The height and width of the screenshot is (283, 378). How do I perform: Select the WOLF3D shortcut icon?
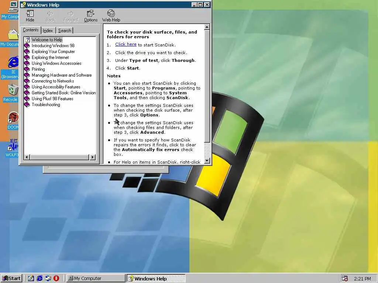12,148
